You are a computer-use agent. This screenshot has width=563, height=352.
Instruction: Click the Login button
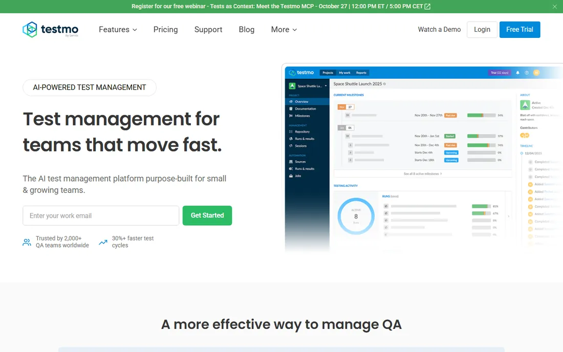coord(482,30)
